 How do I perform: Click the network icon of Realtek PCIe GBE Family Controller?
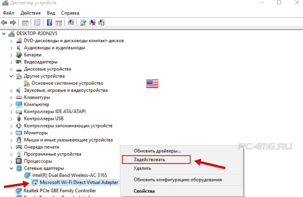click(19, 191)
